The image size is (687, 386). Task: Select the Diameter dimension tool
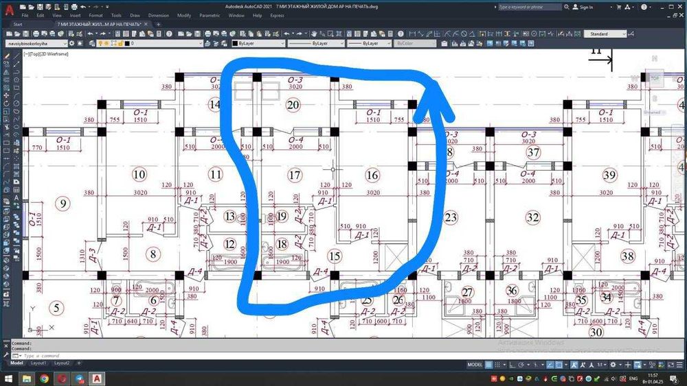(464, 34)
